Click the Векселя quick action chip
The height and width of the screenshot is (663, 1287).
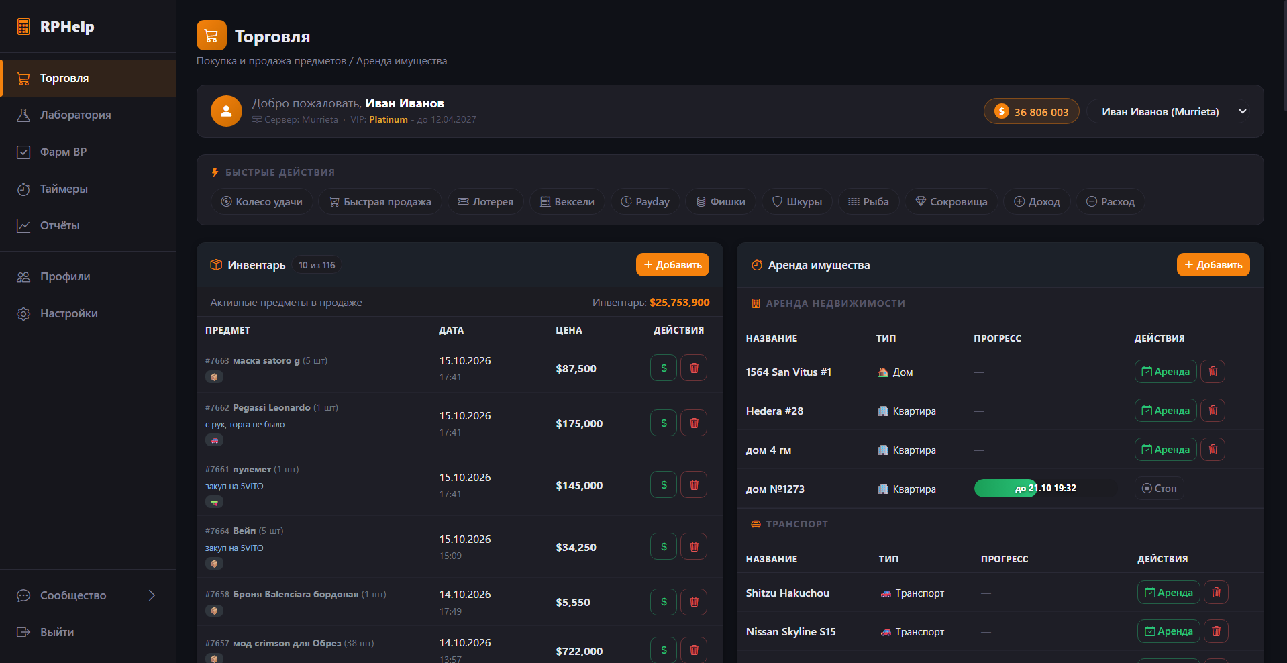pyautogui.click(x=567, y=201)
